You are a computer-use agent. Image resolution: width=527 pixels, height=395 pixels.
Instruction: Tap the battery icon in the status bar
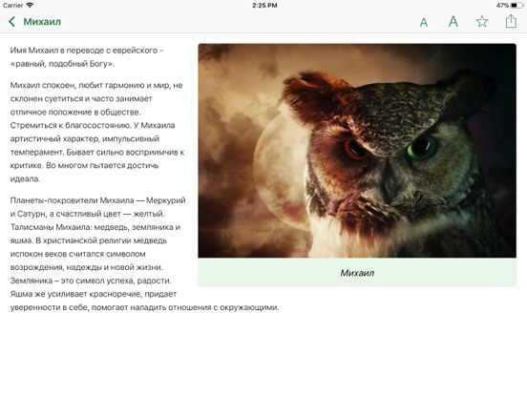(x=516, y=6)
